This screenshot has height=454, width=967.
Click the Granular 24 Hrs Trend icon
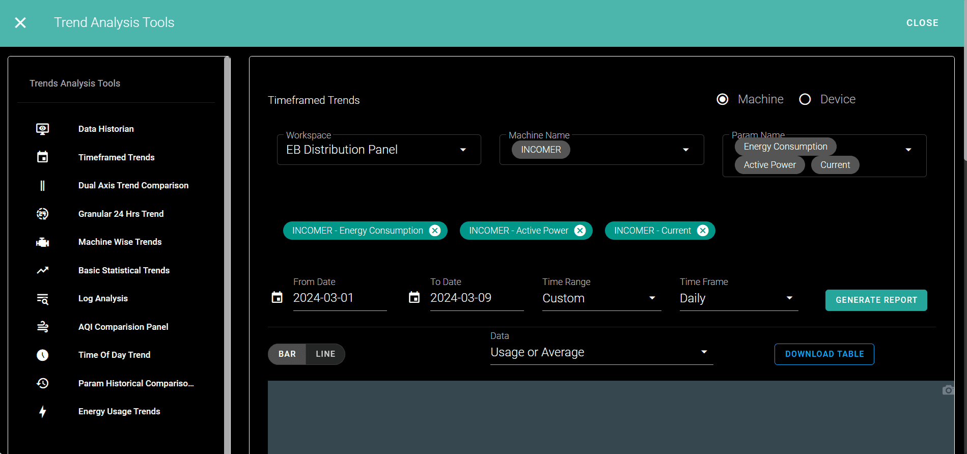43,214
